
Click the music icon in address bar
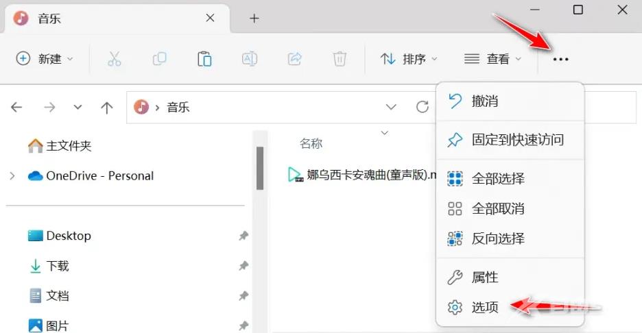141,107
